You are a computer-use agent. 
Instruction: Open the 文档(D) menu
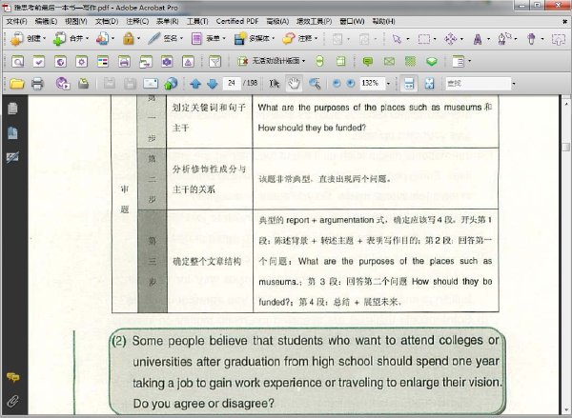click(x=107, y=22)
